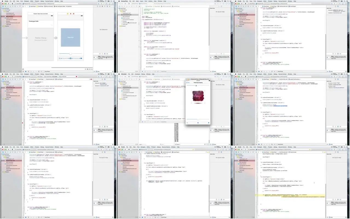This screenshot has width=350, height=219.
Task: Open Insert menu in ScreenFlow menu bar
Action: pyautogui.click(x=141, y=1)
